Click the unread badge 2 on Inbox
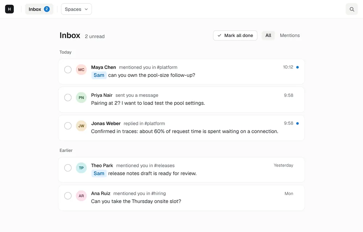The height and width of the screenshot is (232, 363). [47, 9]
